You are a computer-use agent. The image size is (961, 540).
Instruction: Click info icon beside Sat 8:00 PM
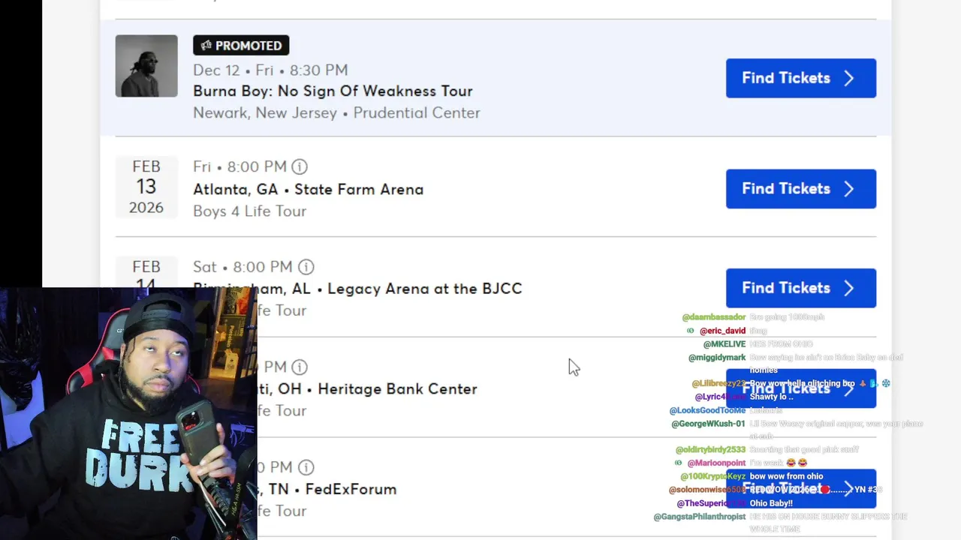pos(306,267)
